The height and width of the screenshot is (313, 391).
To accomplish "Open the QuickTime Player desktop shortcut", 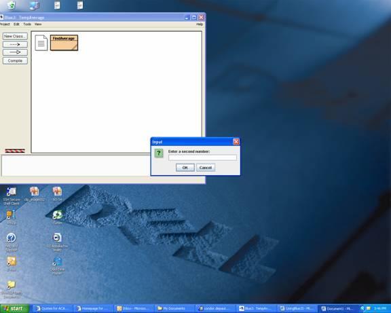I will coord(57,266).
